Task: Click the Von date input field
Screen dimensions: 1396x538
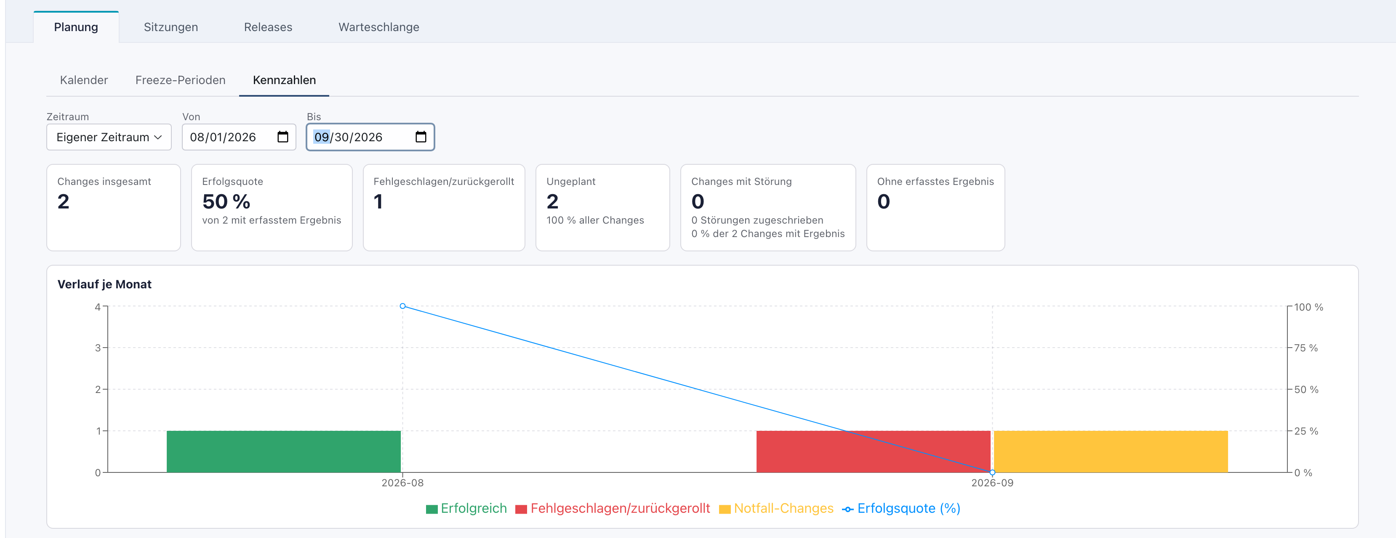Action: coord(239,137)
